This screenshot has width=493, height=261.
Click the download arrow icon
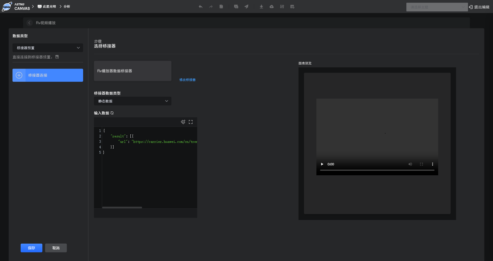[x=261, y=7]
